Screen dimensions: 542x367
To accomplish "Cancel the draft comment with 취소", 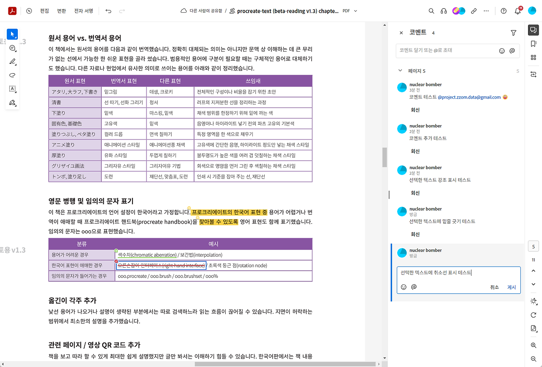I will tap(495, 288).
